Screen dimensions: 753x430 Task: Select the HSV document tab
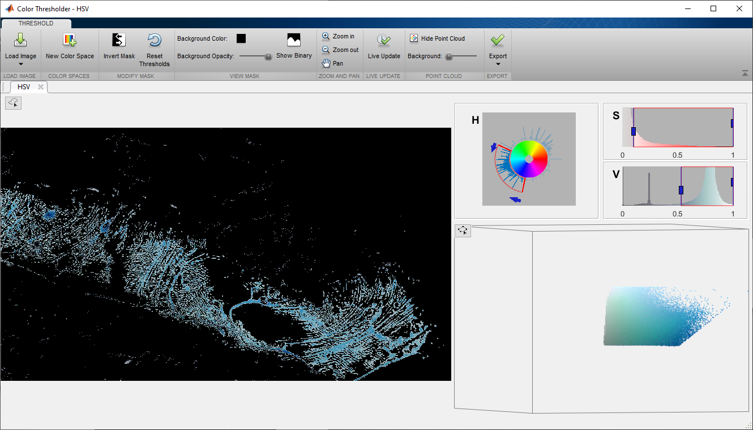[24, 86]
